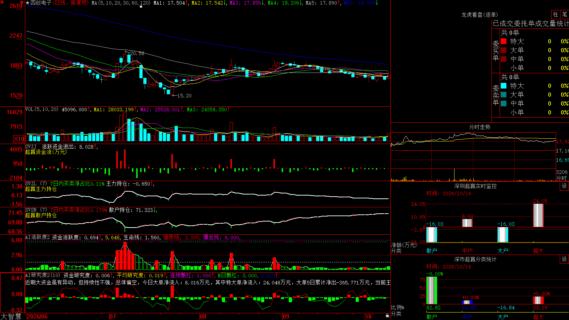569x320 pixels.
Task: Click the 龙虎看盘(逐单) panel title
Action: (x=480, y=15)
